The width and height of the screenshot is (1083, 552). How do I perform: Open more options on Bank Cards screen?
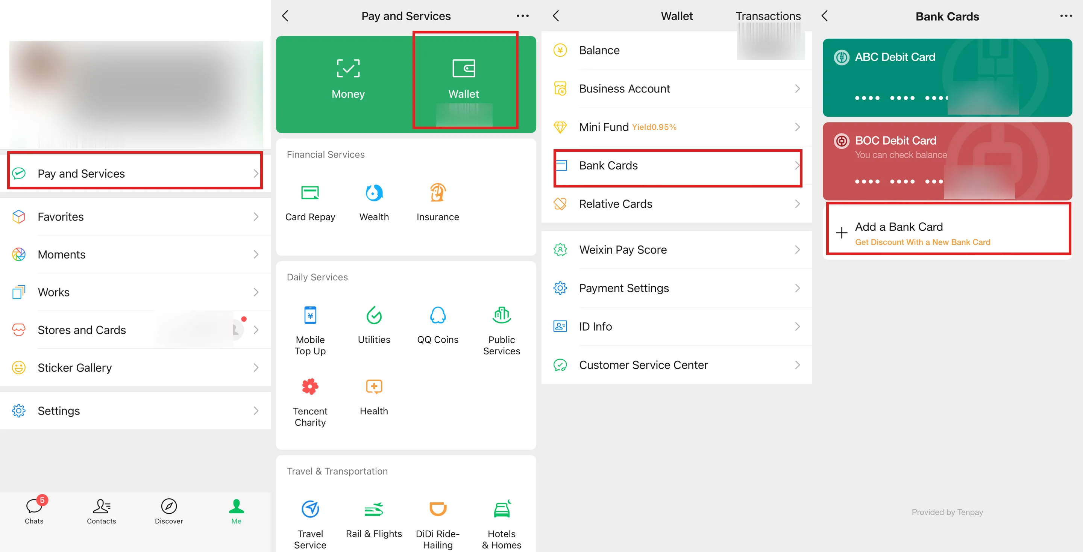coord(1066,16)
